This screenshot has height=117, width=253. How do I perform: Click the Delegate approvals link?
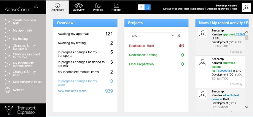click(218, 9)
